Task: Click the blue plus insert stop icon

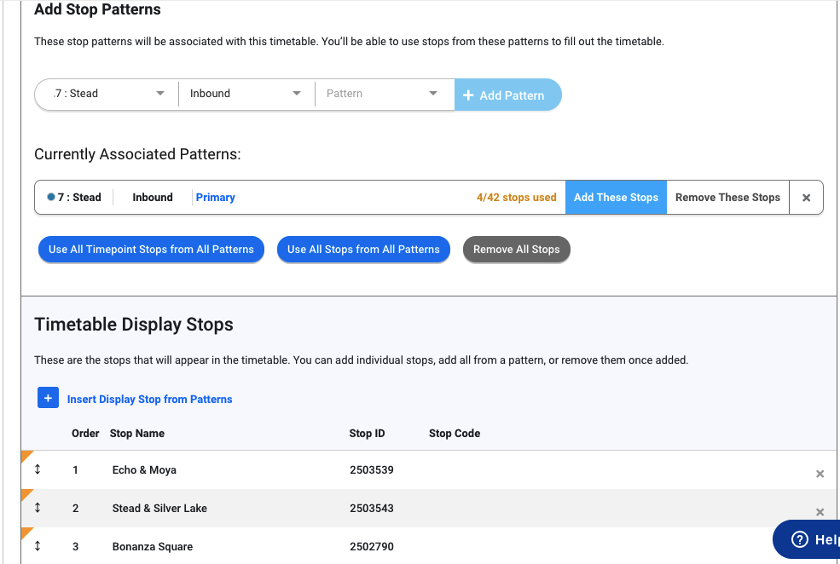Action: click(49, 398)
